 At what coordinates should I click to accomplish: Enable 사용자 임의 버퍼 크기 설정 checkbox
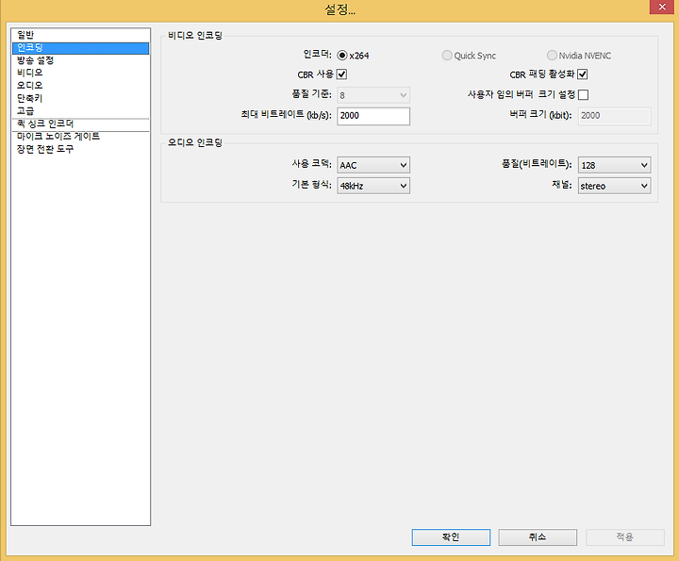click(x=584, y=95)
